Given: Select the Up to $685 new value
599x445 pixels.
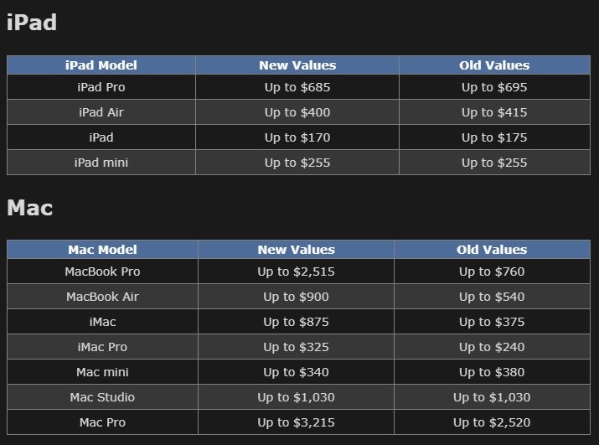Looking at the screenshot, I should tap(297, 87).
